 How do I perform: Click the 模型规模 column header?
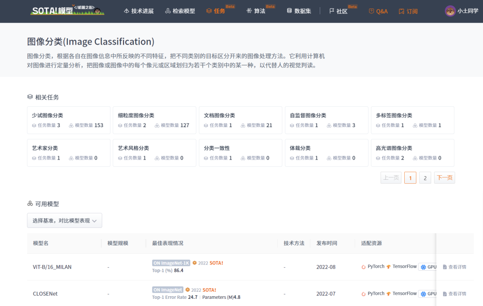(x=118, y=243)
